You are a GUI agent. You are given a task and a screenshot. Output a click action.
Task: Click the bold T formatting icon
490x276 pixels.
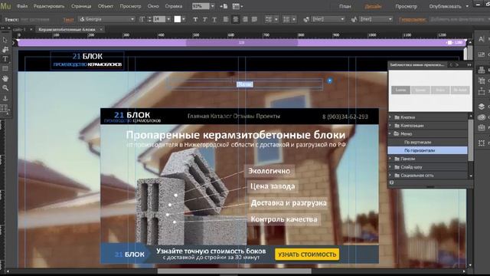pos(195,19)
